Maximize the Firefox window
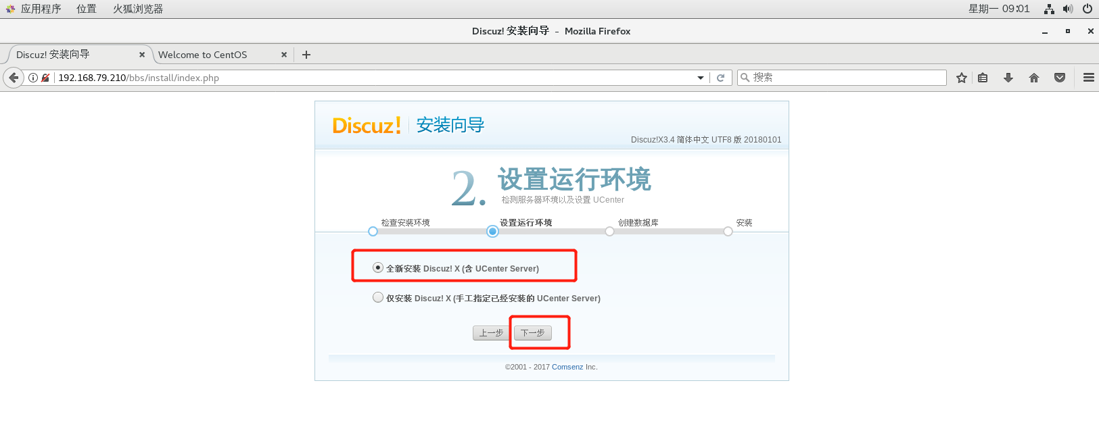The image size is (1099, 433). coord(1068,31)
